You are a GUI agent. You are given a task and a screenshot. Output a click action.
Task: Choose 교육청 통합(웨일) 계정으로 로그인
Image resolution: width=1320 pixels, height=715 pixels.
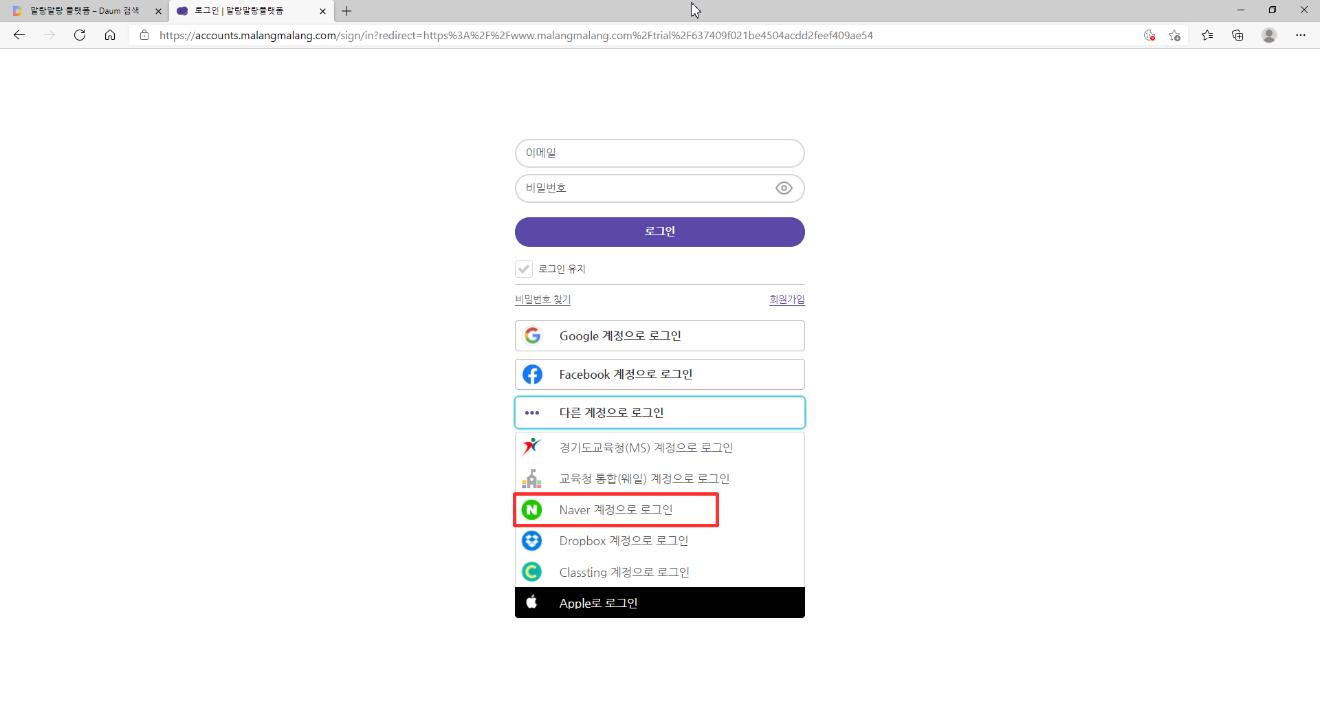coord(660,478)
